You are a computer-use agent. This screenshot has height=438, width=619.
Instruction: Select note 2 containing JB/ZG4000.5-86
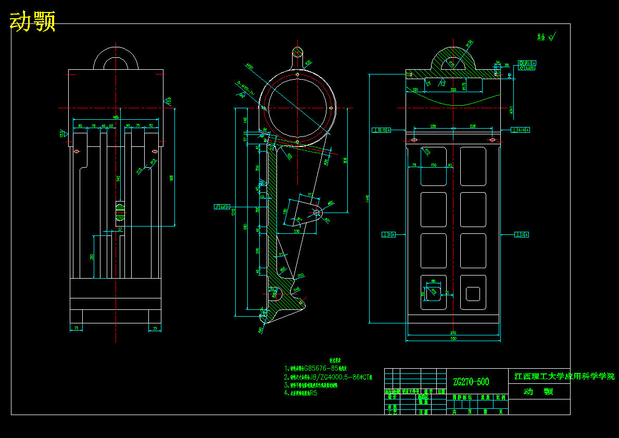[329, 377]
